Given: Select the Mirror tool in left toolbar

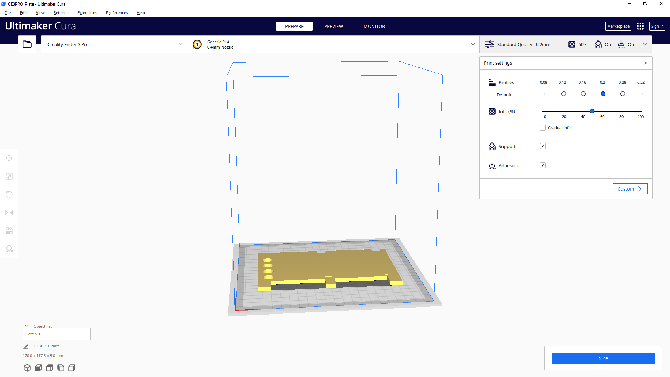Looking at the screenshot, I should (9, 213).
